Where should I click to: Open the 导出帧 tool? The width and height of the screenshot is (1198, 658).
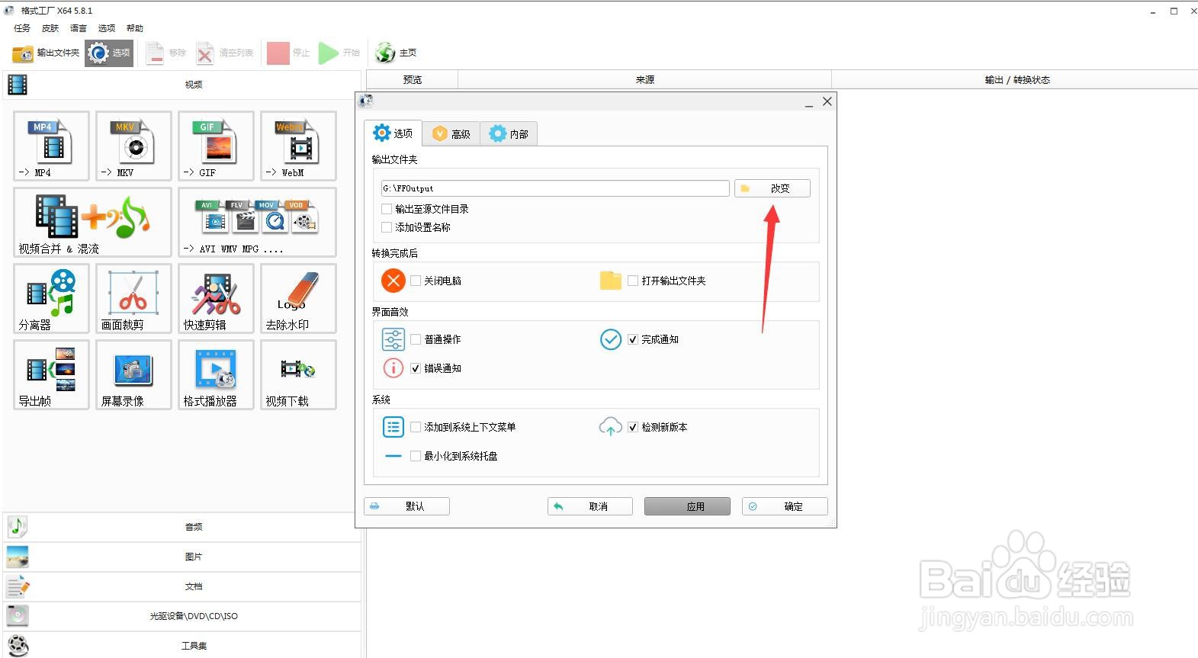[x=51, y=374]
